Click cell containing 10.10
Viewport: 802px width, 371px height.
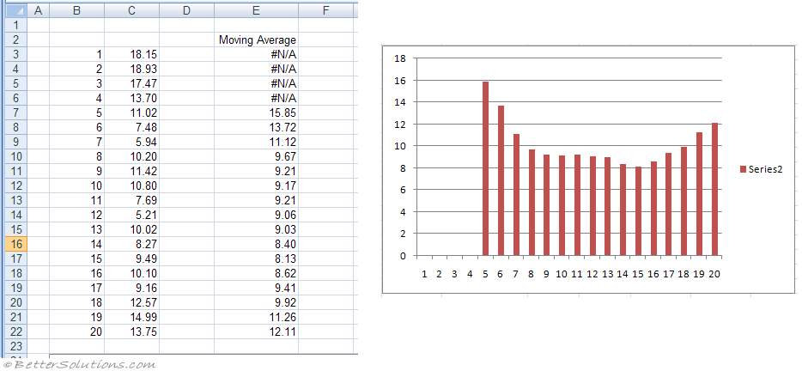[132, 273]
